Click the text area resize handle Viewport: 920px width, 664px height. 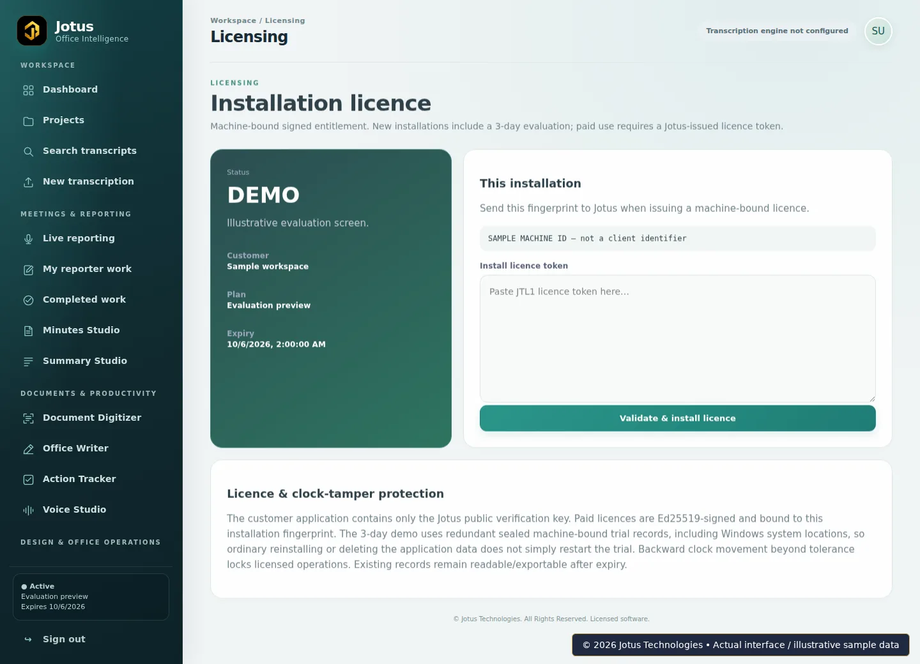click(x=871, y=398)
